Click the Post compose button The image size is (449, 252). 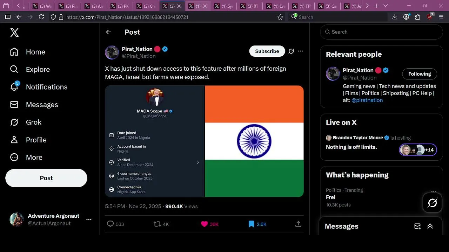point(46,178)
